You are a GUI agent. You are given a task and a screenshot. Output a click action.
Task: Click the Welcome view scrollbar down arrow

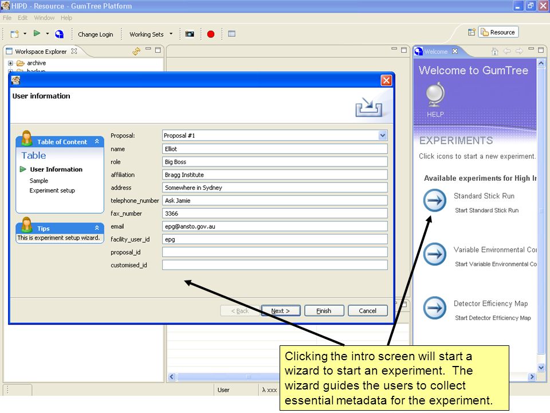point(541,368)
